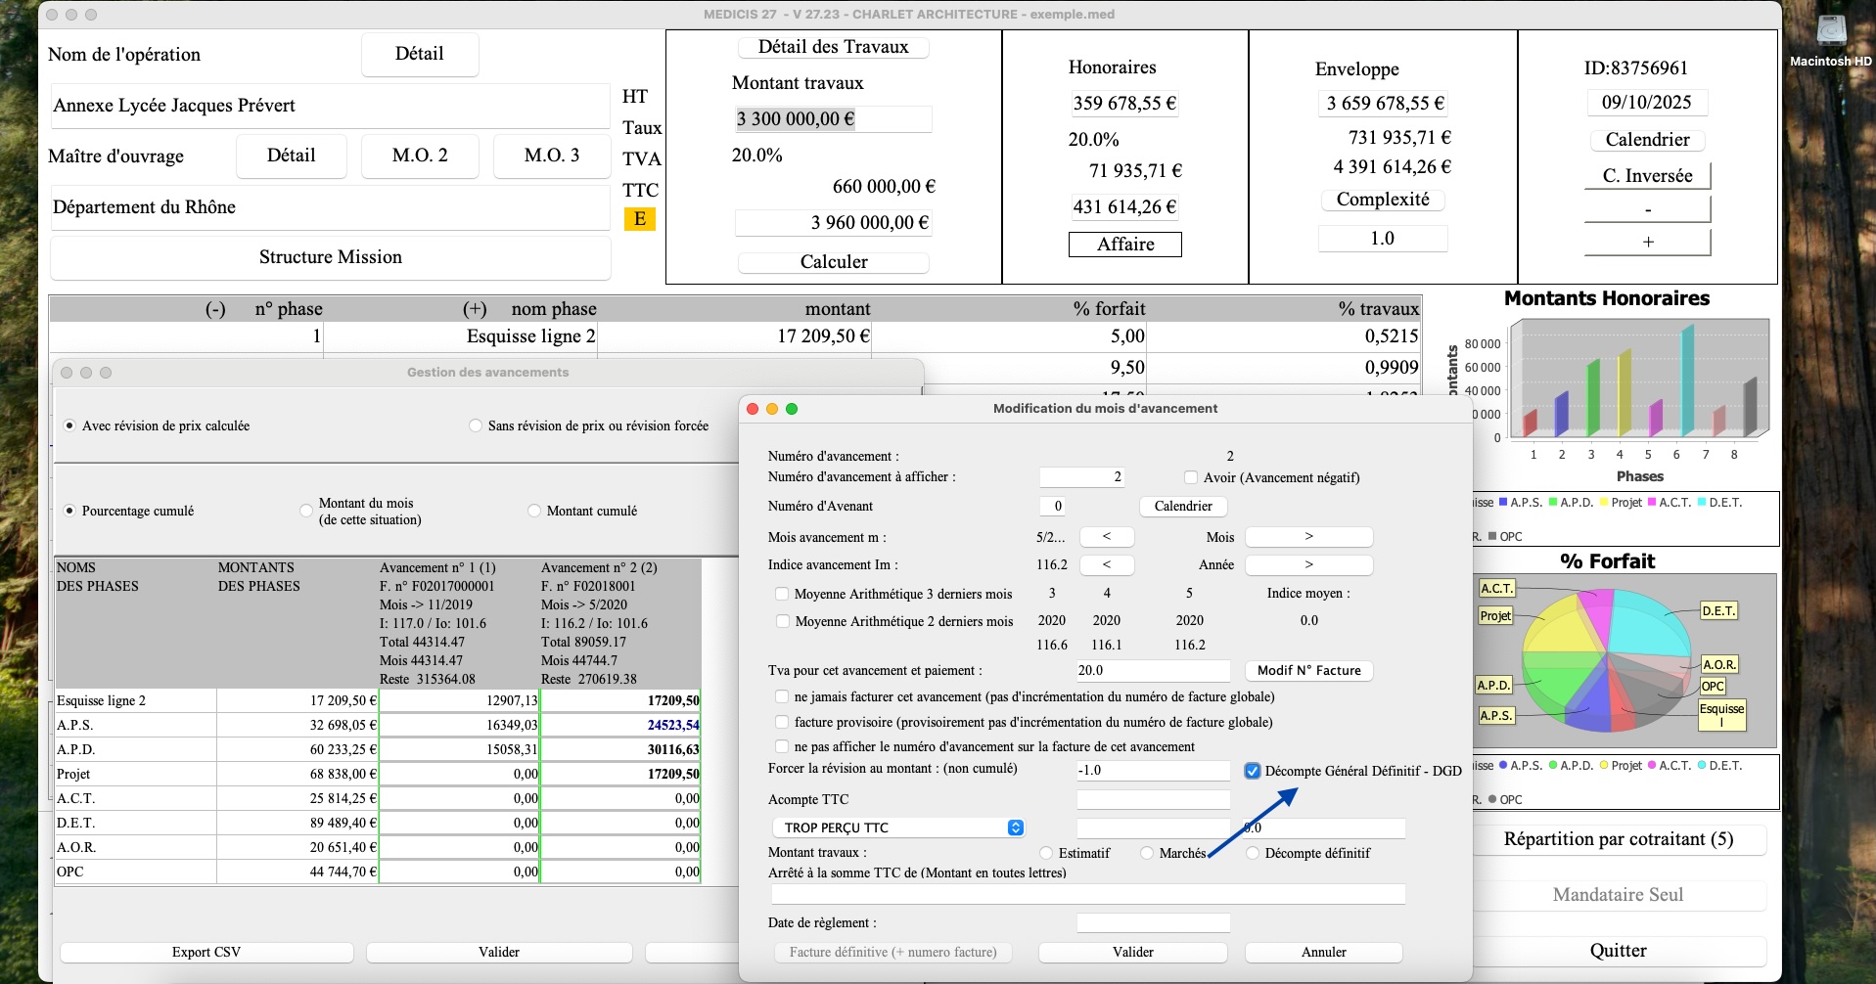Enable Moyenne Arithmétique 2 derniers mois
This screenshot has width=1876, height=984.
point(782,621)
